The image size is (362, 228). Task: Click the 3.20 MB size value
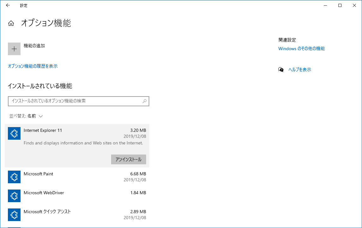point(138,130)
